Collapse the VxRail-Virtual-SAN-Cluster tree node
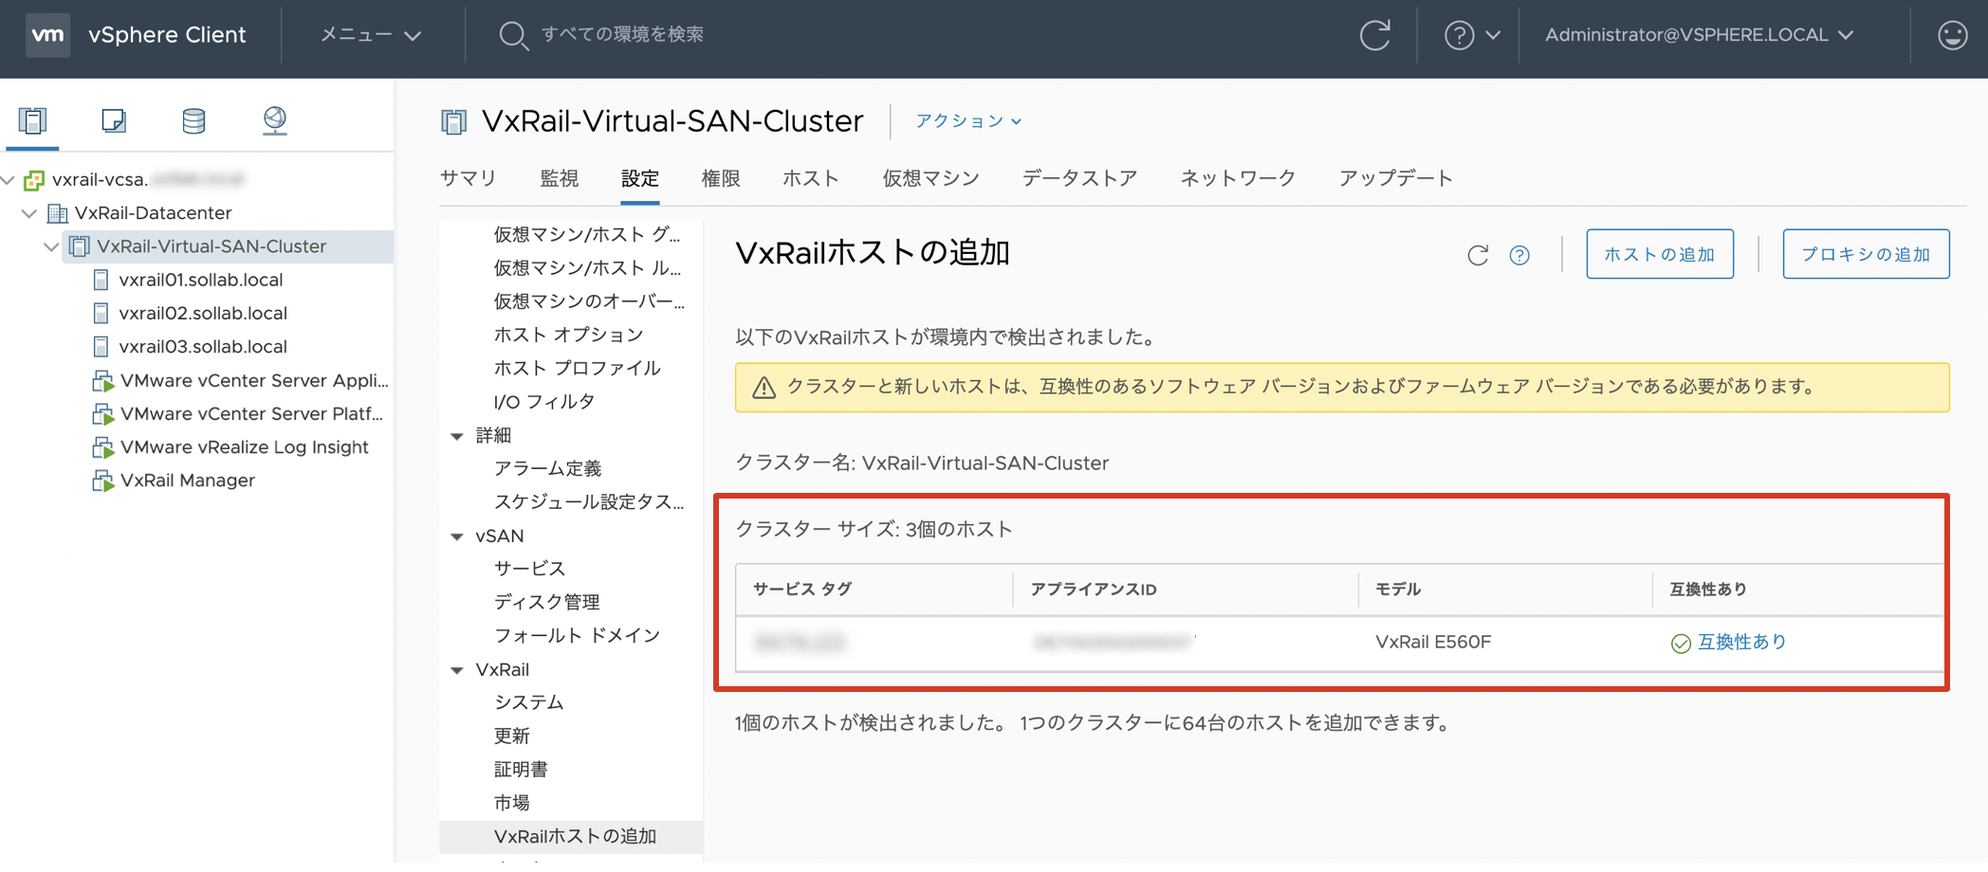The height and width of the screenshot is (872, 1988). pyautogui.click(x=51, y=246)
